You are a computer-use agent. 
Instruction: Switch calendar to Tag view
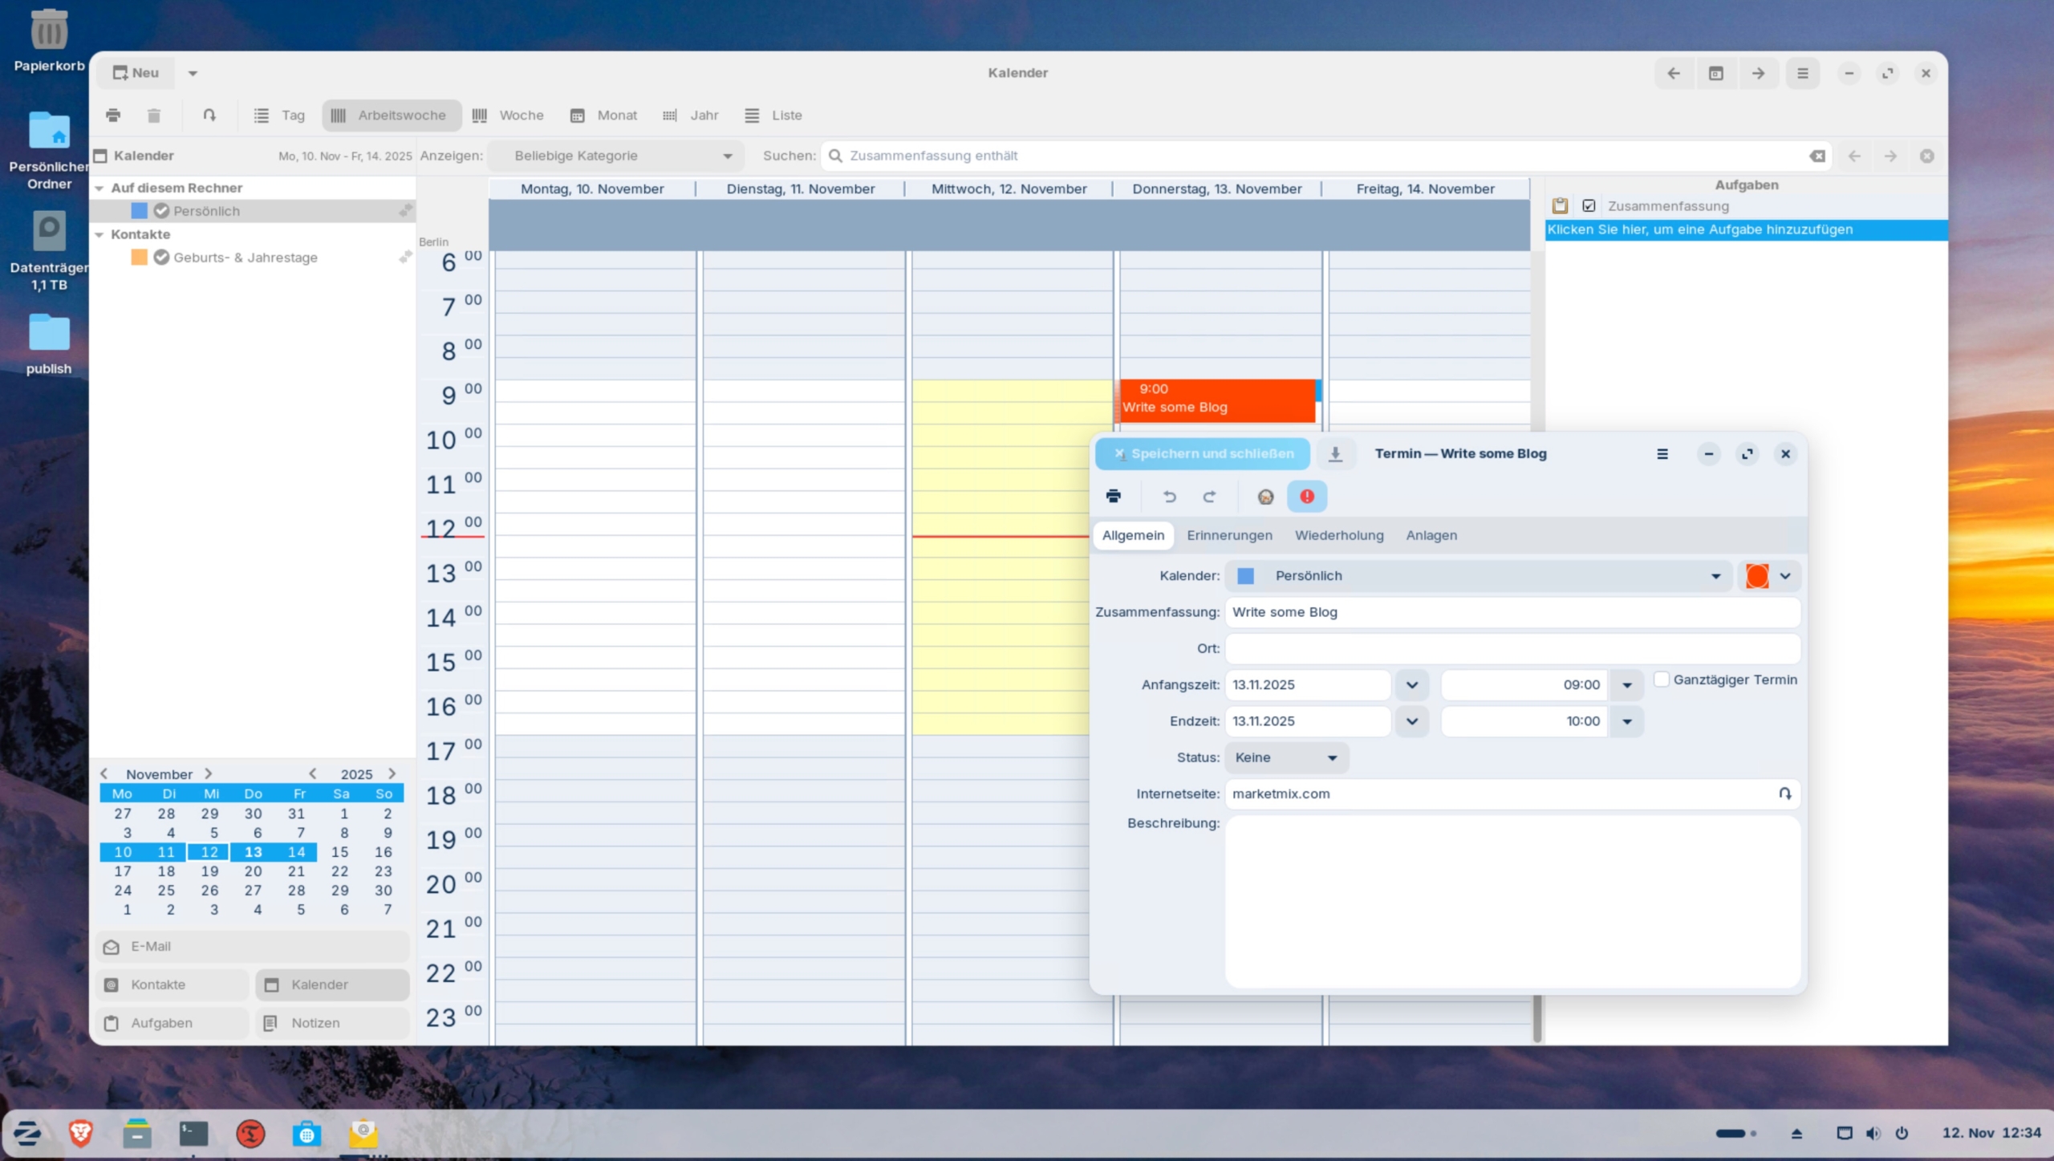click(x=279, y=115)
